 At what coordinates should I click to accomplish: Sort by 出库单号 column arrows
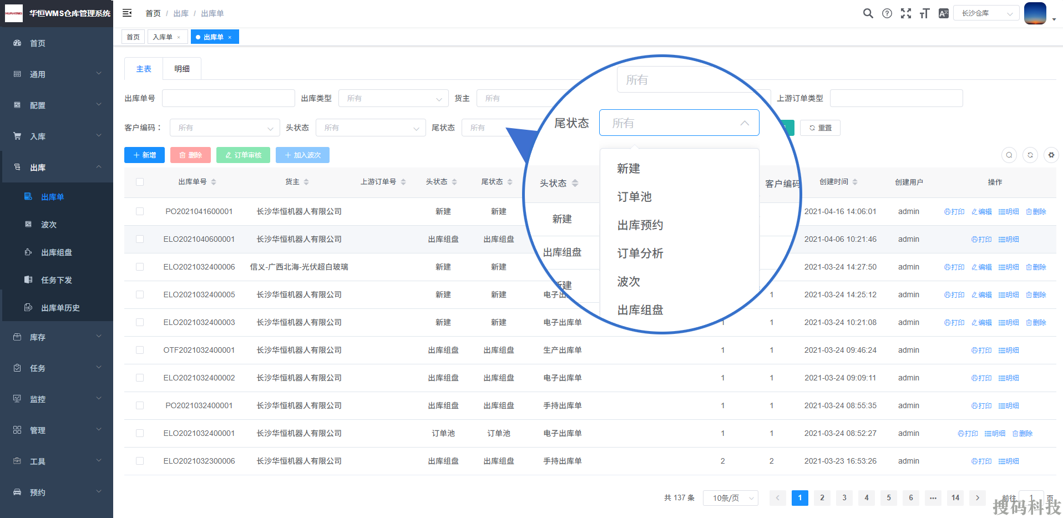(214, 182)
